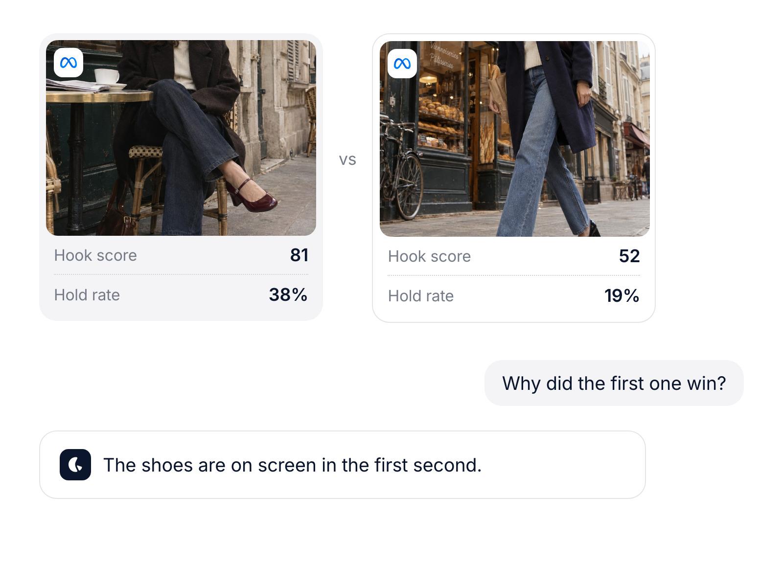This screenshot has height=587, width=783.
Task: Click the 'Why did the first one win?' message
Action: tap(614, 383)
